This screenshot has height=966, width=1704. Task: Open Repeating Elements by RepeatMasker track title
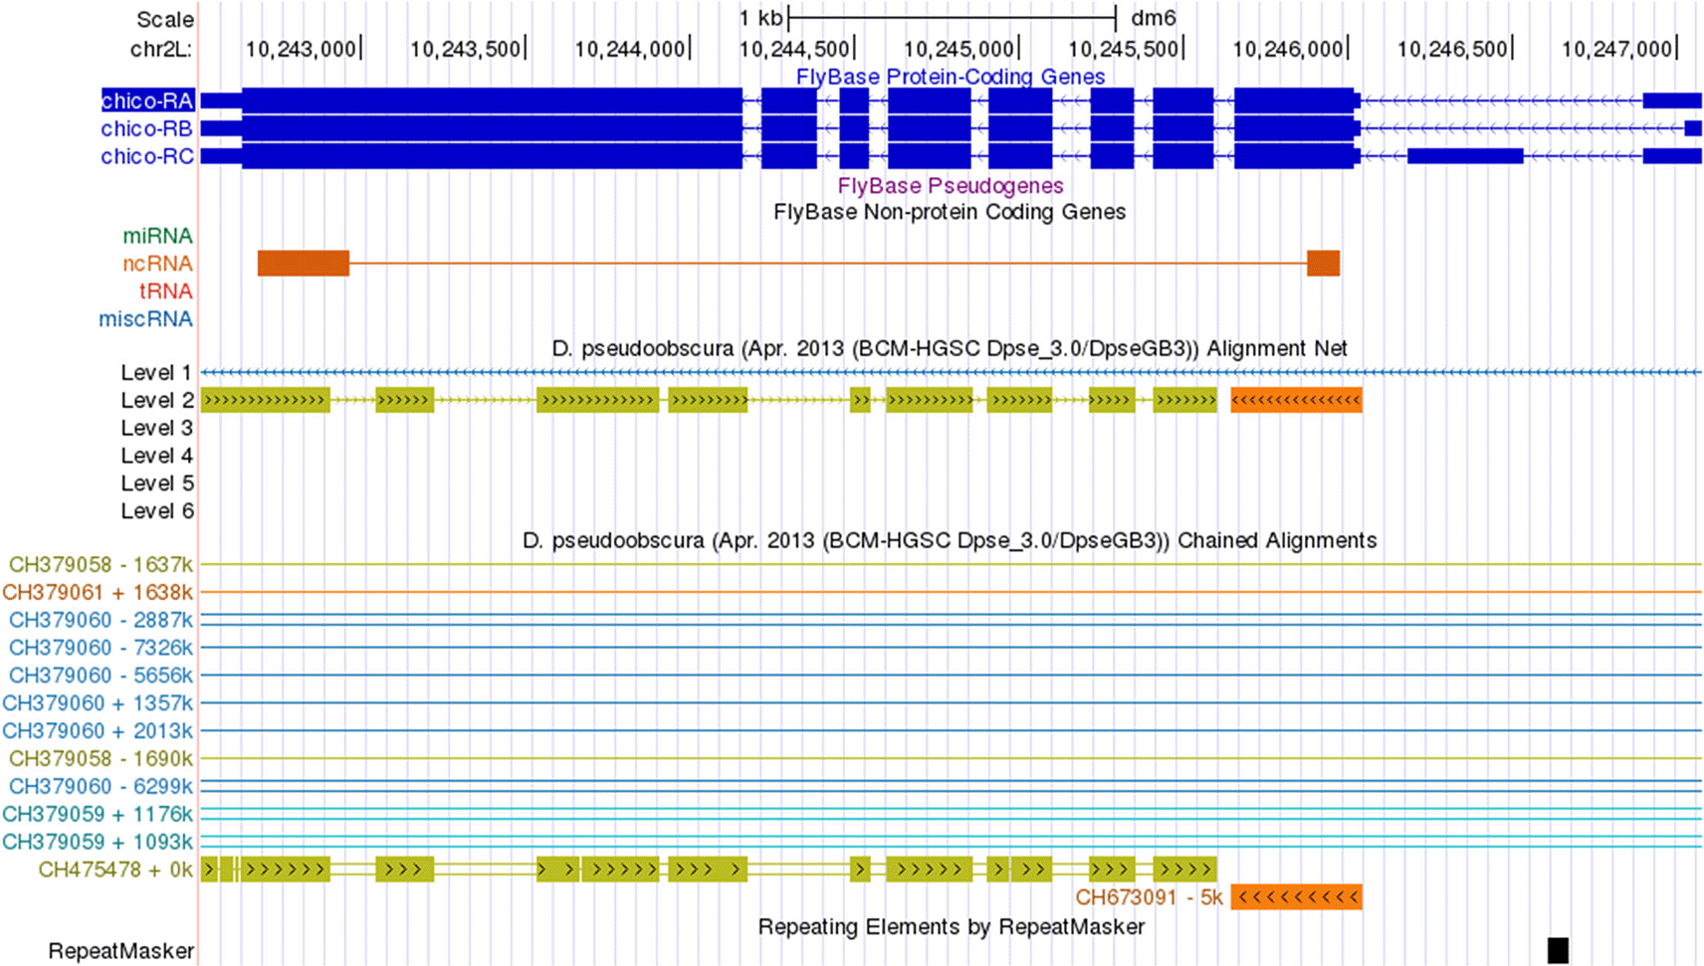(x=951, y=927)
